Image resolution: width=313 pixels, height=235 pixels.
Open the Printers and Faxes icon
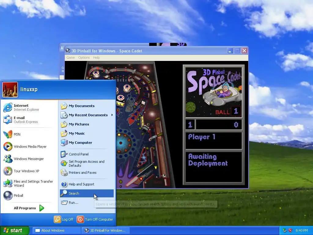pyautogui.click(x=64, y=173)
